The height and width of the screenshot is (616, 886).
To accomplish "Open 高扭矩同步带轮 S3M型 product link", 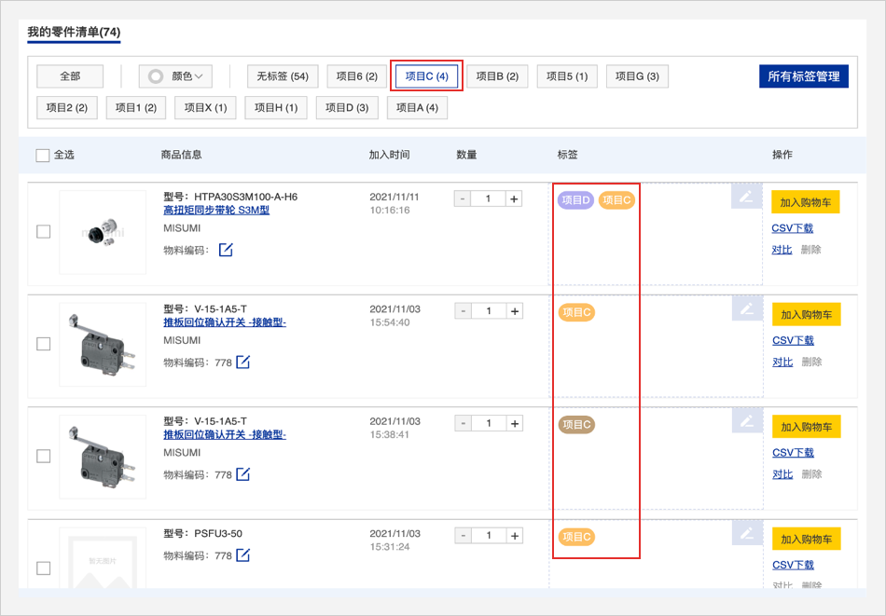I will point(216,211).
